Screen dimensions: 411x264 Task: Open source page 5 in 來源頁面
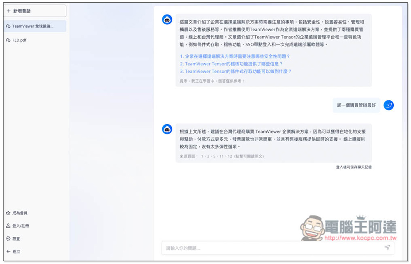[215, 156]
